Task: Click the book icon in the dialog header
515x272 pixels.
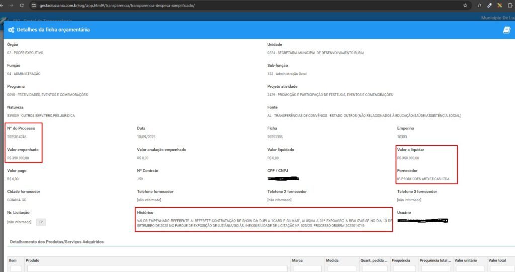Action: click(506, 30)
